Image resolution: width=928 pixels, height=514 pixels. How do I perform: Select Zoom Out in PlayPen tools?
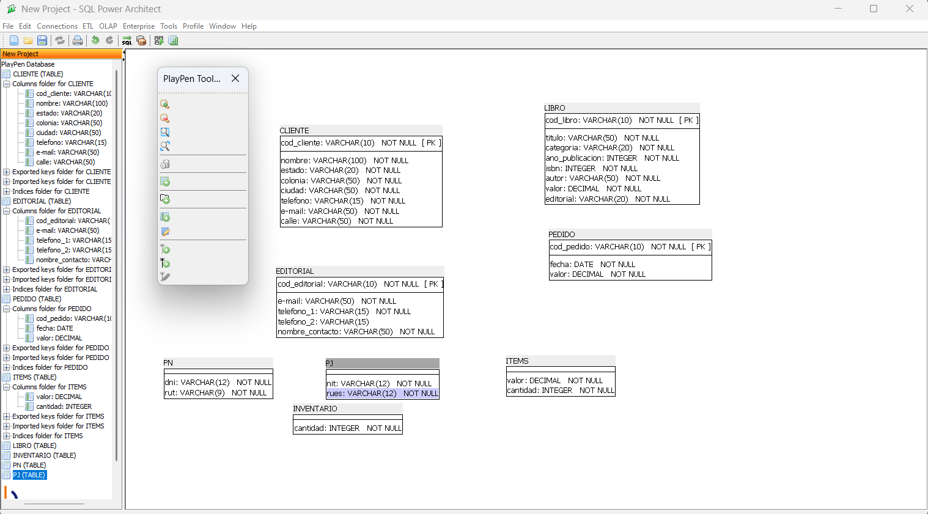[x=164, y=119]
